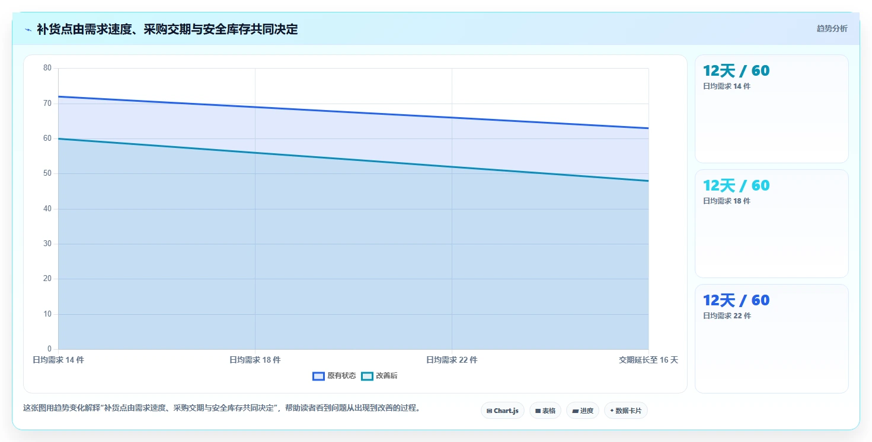This screenshot has width=872, height=442.
Task: Toggle the 改善后 legend item
Action: tap(379, 376)
